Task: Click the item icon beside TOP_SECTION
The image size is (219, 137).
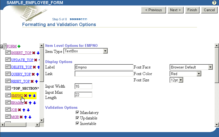Action: 8,88
